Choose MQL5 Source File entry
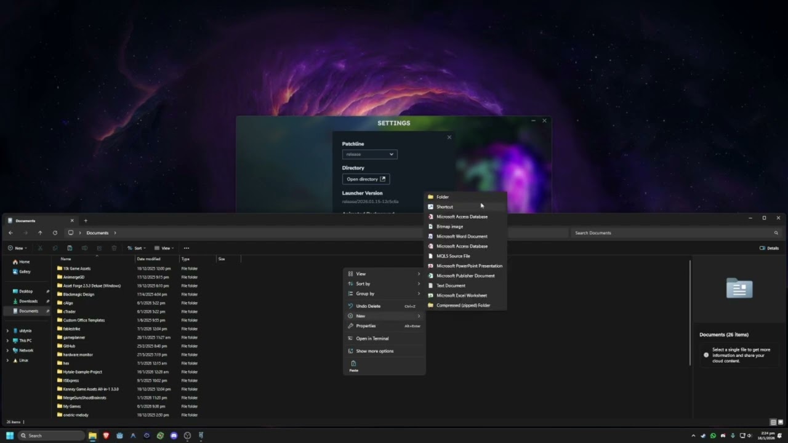 (465, 256)
